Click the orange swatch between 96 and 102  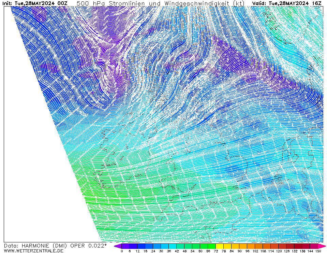tap(251, 246)
